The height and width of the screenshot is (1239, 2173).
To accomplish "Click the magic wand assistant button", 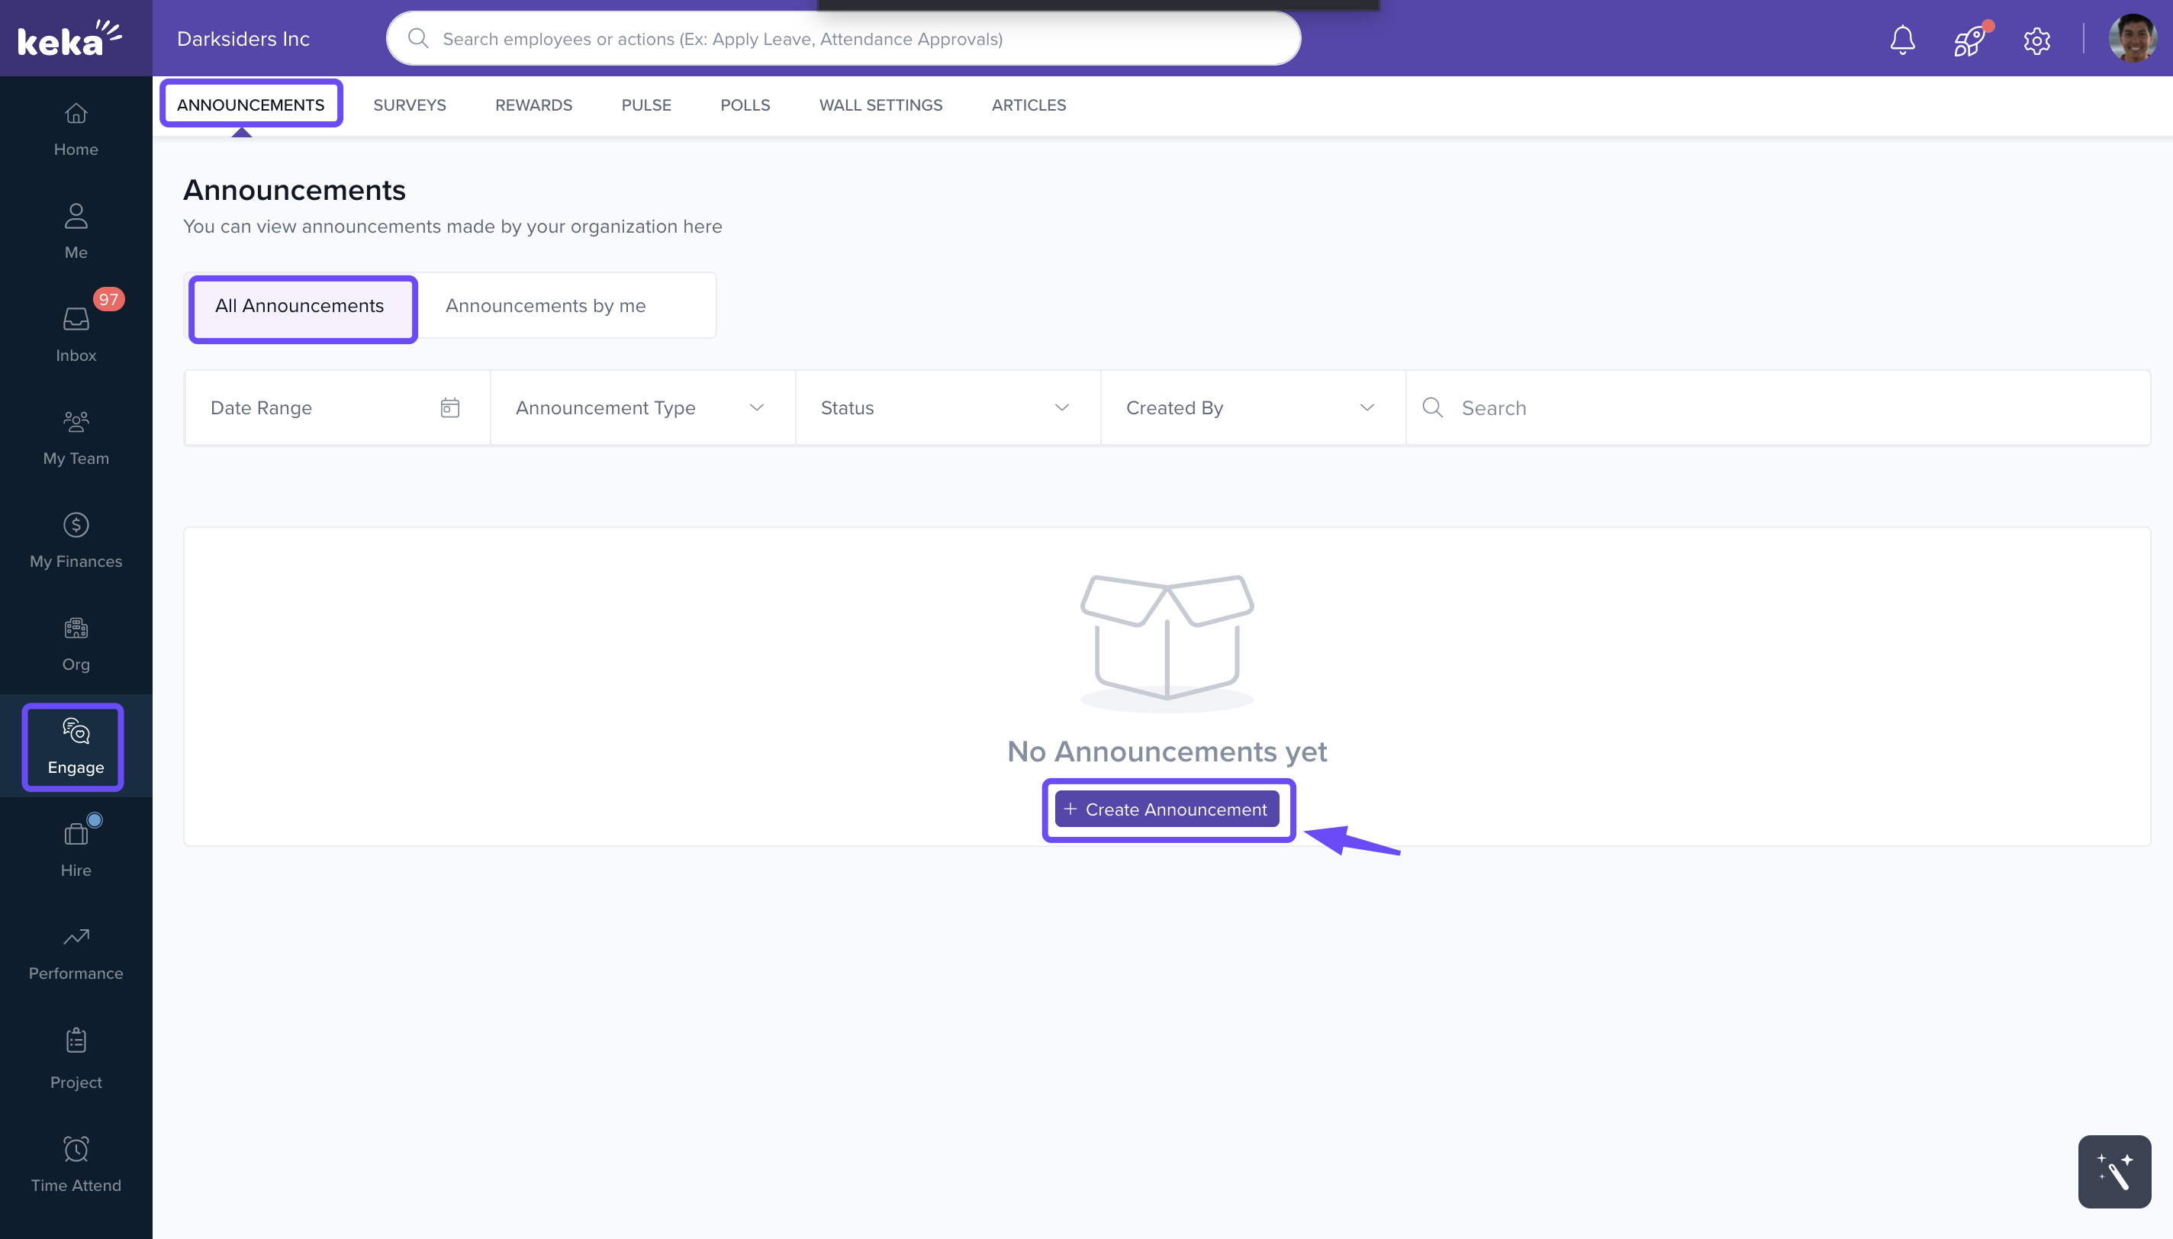I will [2113, 1171].
